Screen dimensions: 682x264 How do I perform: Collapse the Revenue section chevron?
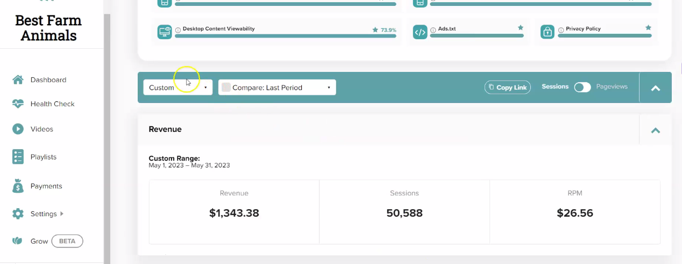656,130
